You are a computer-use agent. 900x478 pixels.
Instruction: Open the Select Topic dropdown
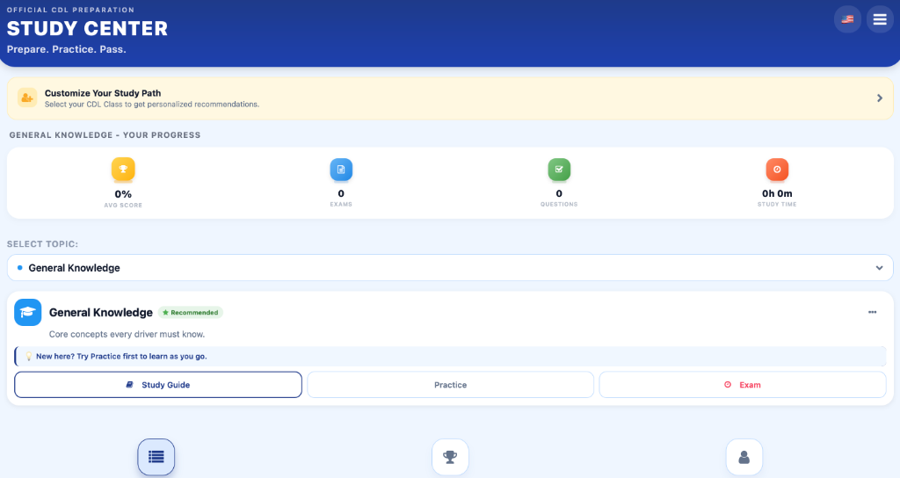coord(450,268)
